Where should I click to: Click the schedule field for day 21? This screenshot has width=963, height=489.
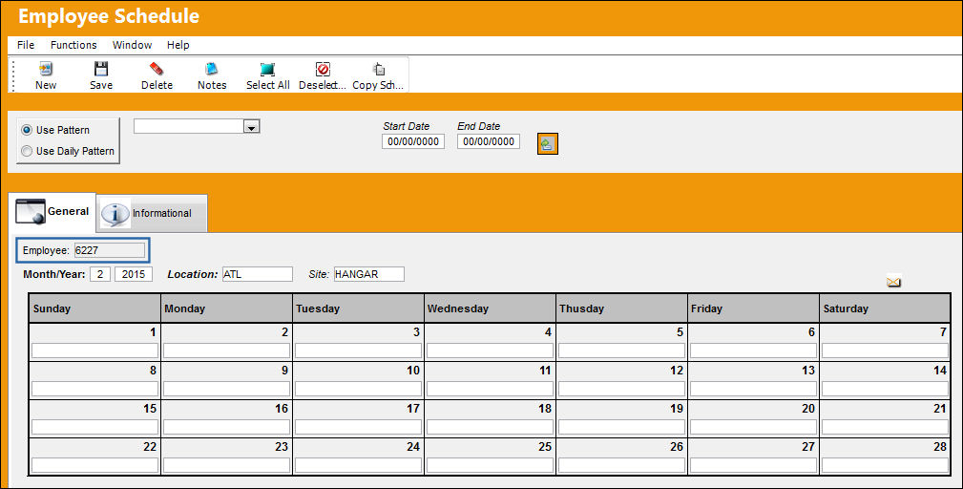tap(885, 427)
